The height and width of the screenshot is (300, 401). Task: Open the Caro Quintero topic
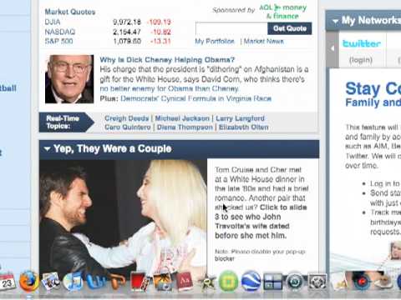pyautogui.click(x=128, y=127)
